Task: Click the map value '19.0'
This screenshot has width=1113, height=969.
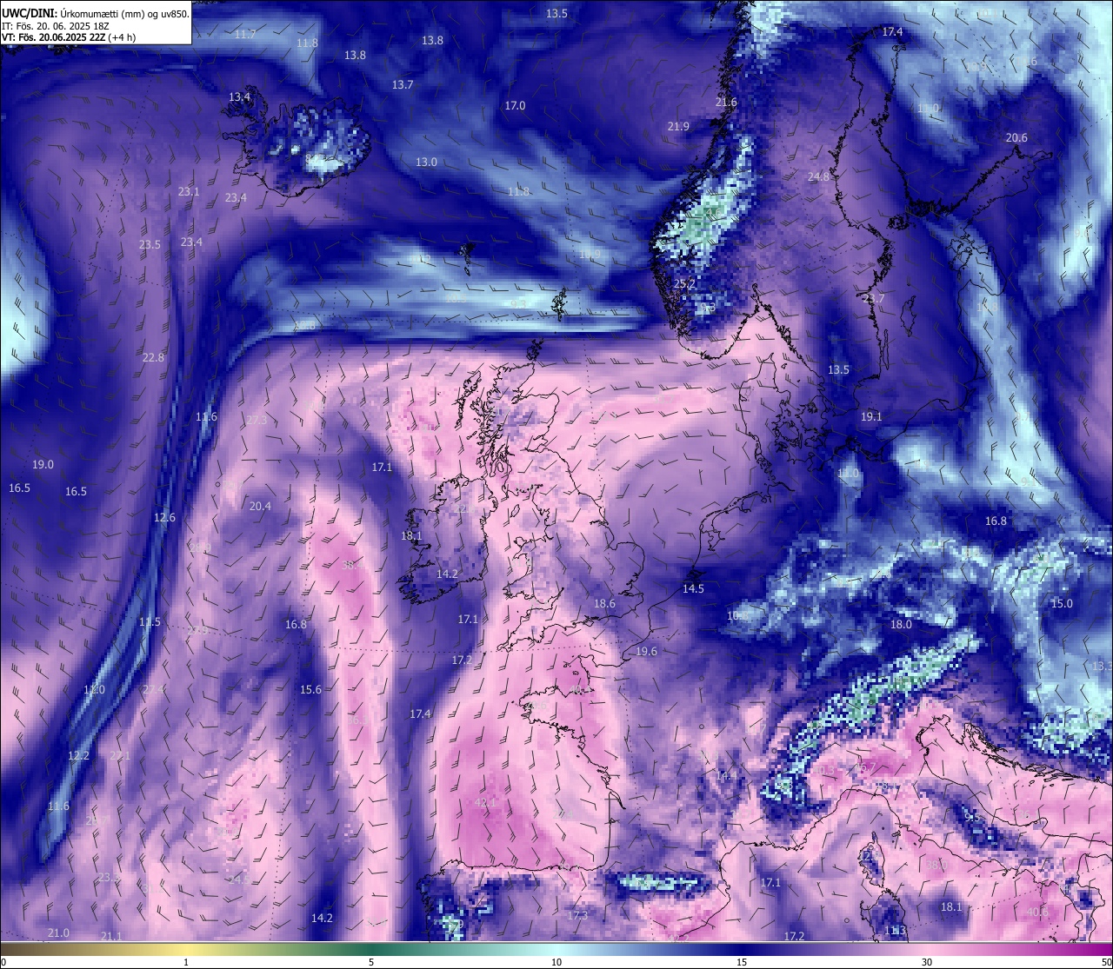Action: pos(43,465)
